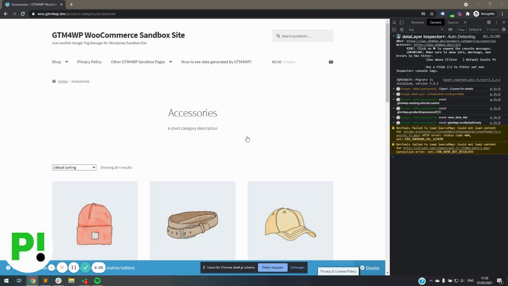Reload the page with the refresh icon
Image resolution: width=508 pixels, height=286 pixels.
point(23,14)
